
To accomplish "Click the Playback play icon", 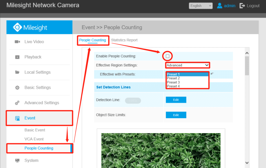I will 17,57.
